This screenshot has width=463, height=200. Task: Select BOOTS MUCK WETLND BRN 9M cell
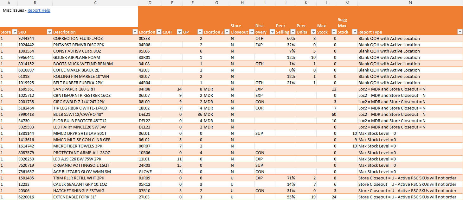(95, 64)
